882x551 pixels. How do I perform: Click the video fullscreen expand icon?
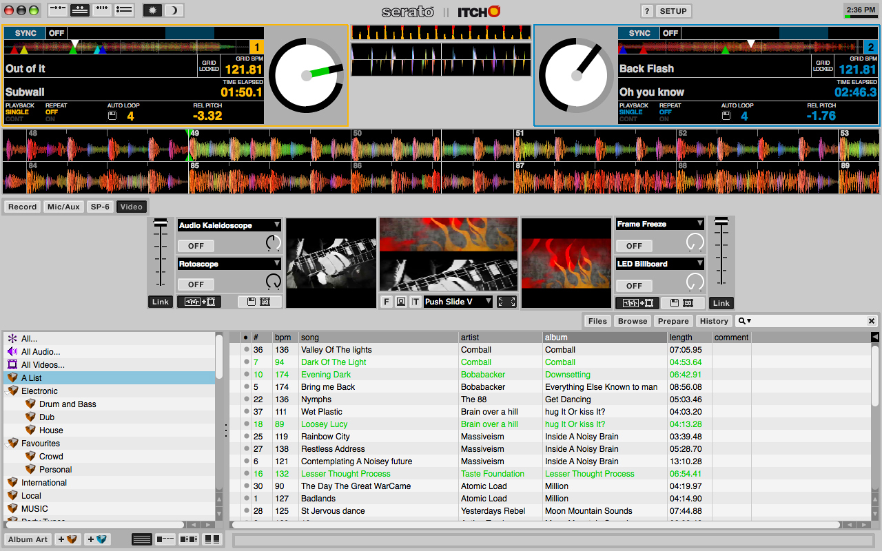(x=506, y=302)
